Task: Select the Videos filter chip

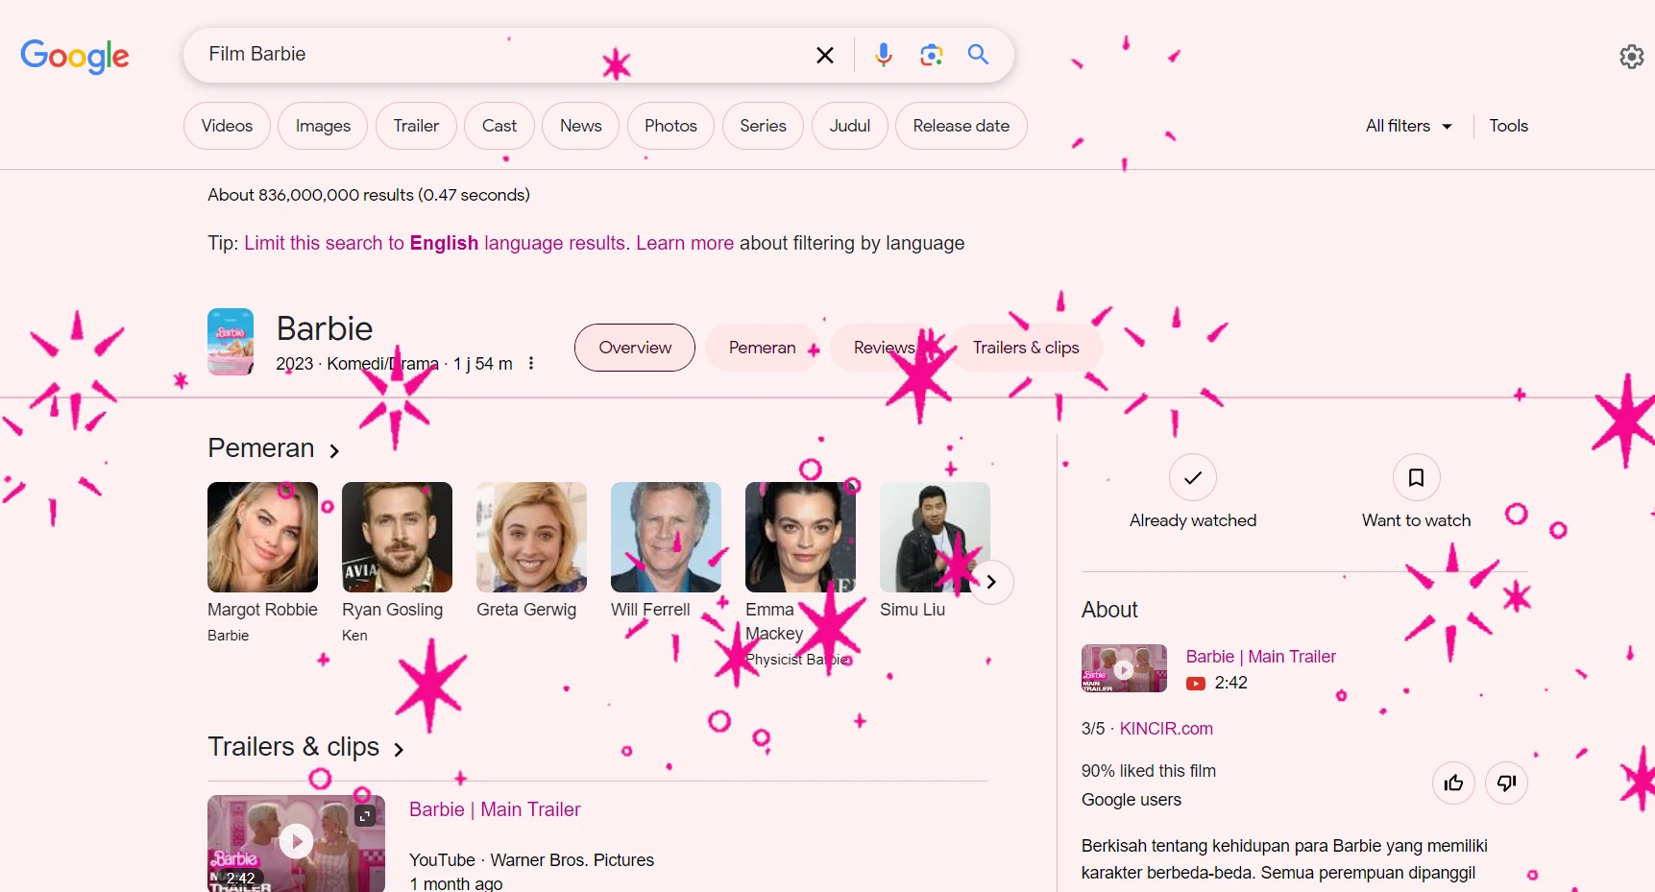Action: point(227,126)
